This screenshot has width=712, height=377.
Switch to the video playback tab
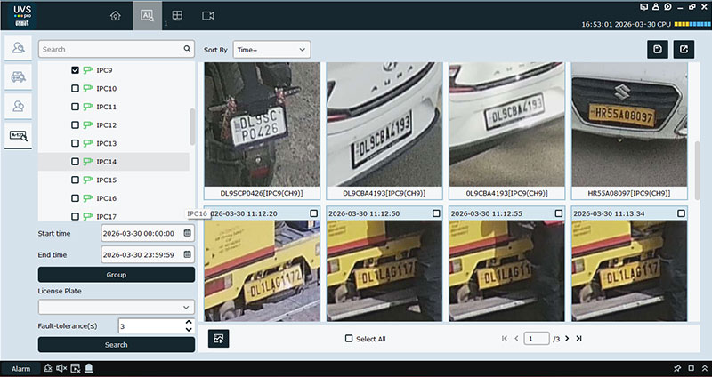(208, 15)
